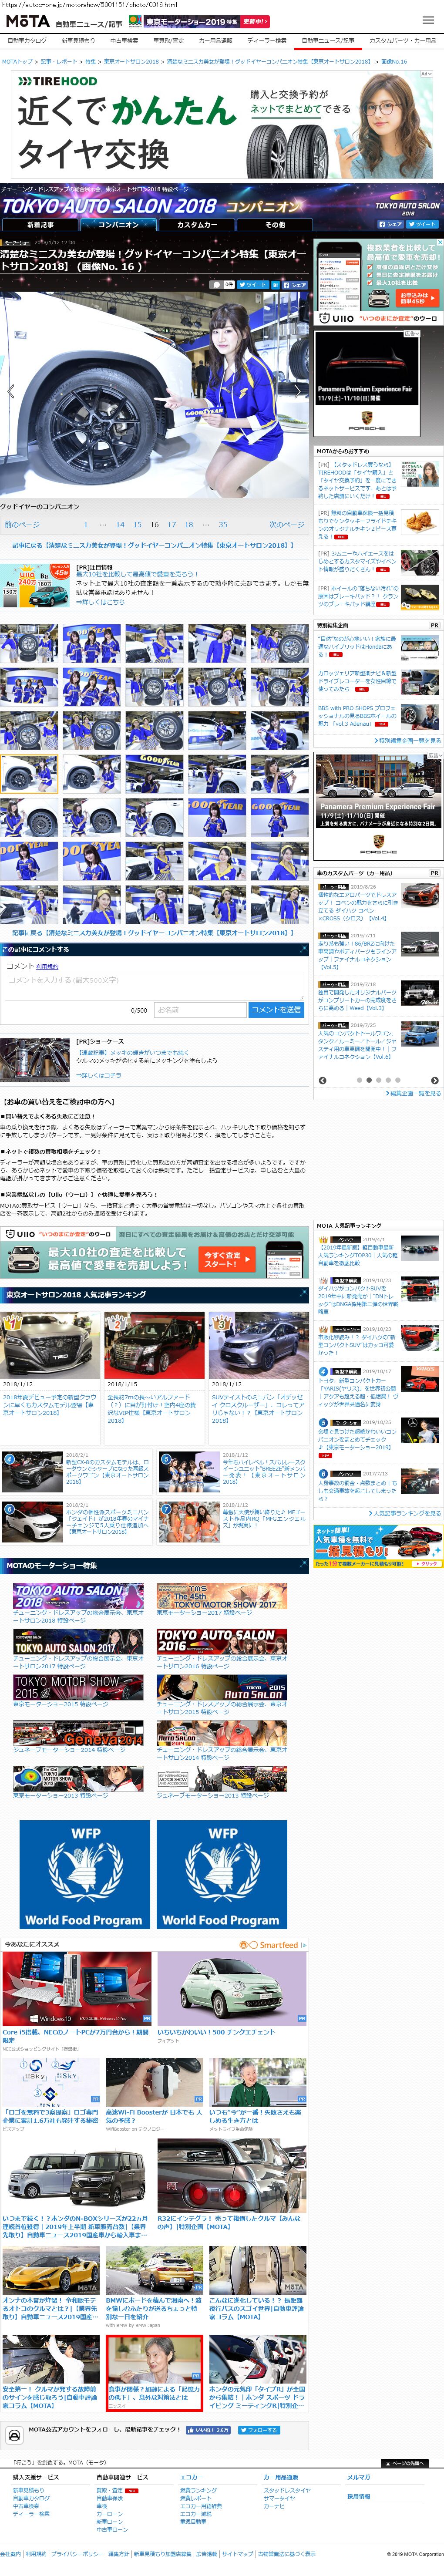Click carousel right arrow in car parts section
This screenshot has width=444, height=2576.
click(434, 1080)
